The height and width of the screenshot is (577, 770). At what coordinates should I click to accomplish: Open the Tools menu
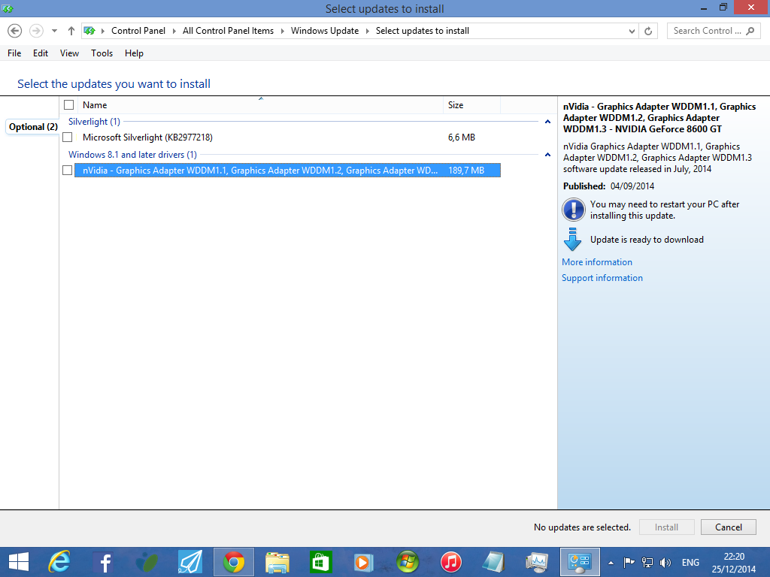pos(102,53)
